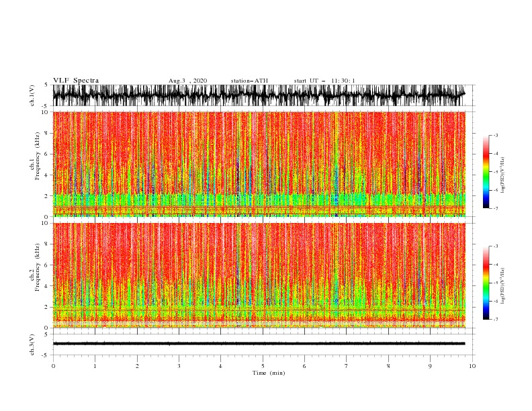Click the ch.2 color bar 'log(PSD)' label
Screen dimensions: 532x411
[x=502, y=286]
